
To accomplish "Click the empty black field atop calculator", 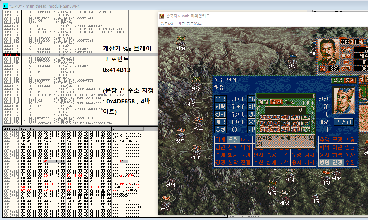I will coord(285,96).
